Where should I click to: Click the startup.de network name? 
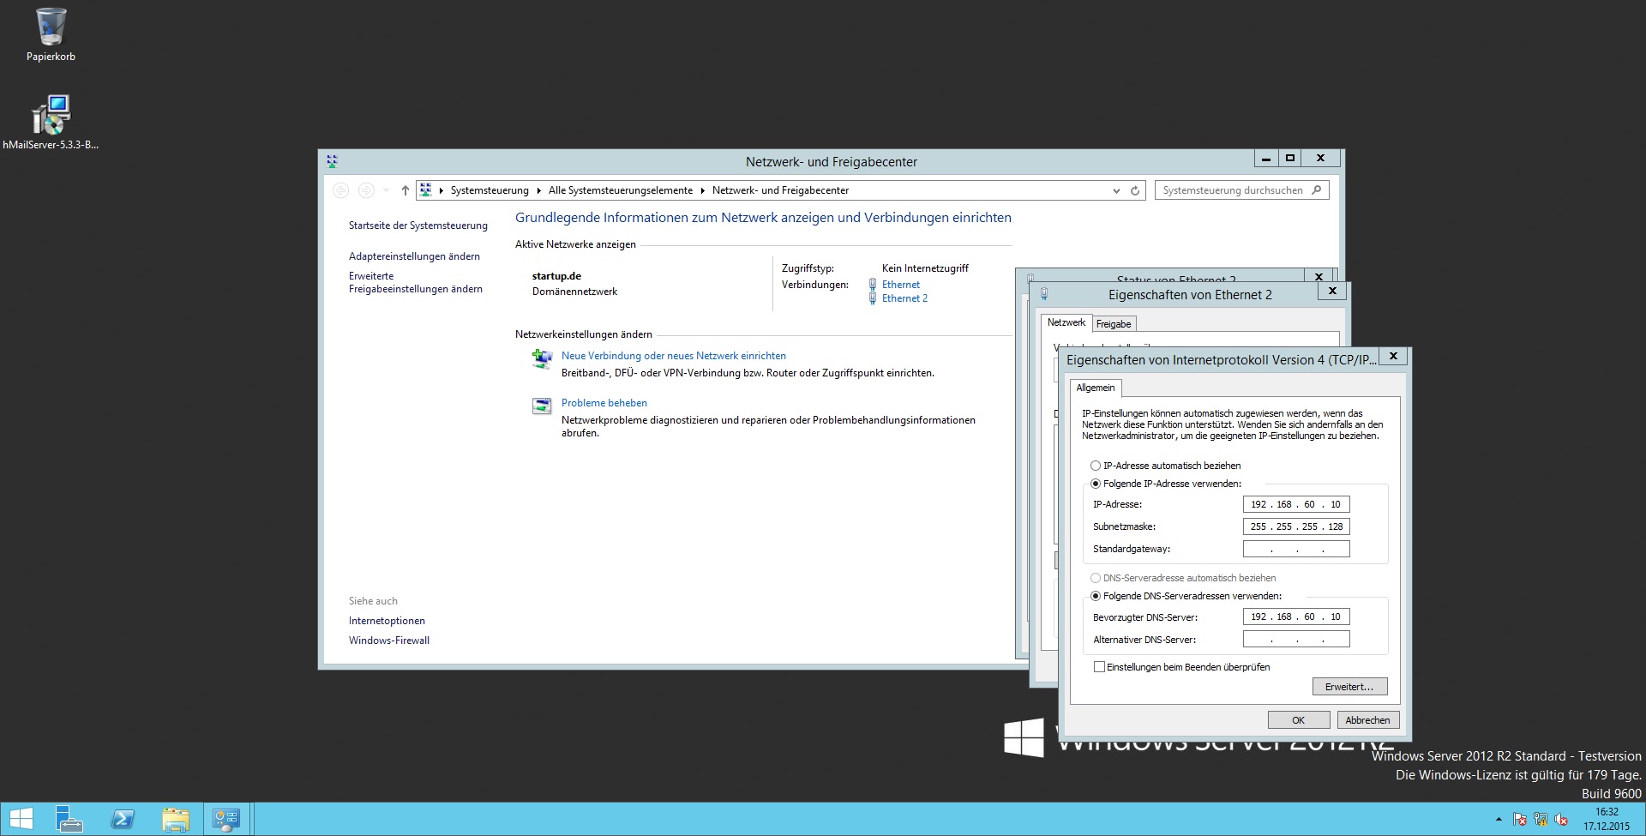tap(556, 276)
